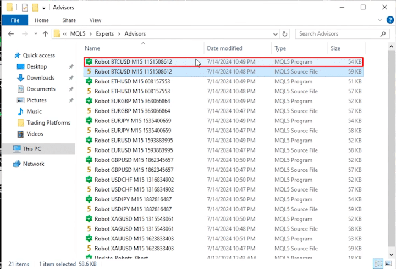This screenshot has height=269, width=396.
Task: Open the Downloads folder in Quick access
Action: point(40,78)
